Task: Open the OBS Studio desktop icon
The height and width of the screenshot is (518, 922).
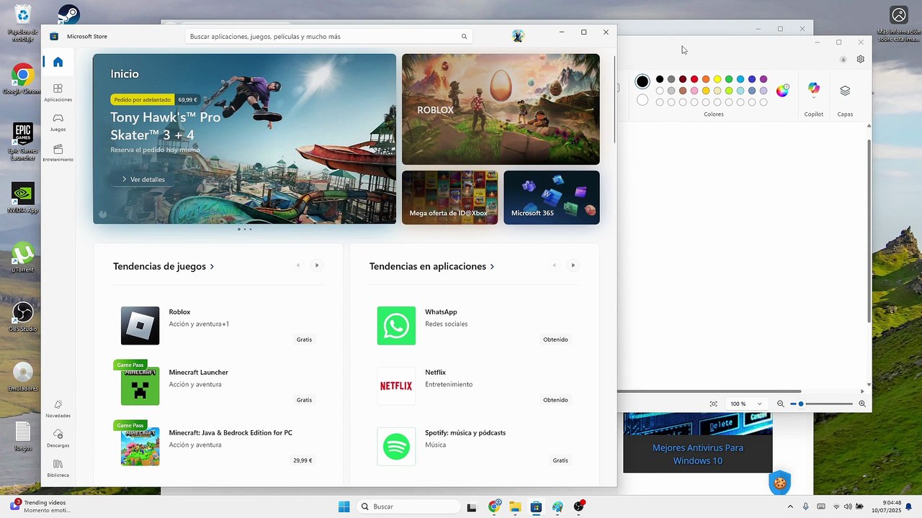Action: (x=23, y=317)
